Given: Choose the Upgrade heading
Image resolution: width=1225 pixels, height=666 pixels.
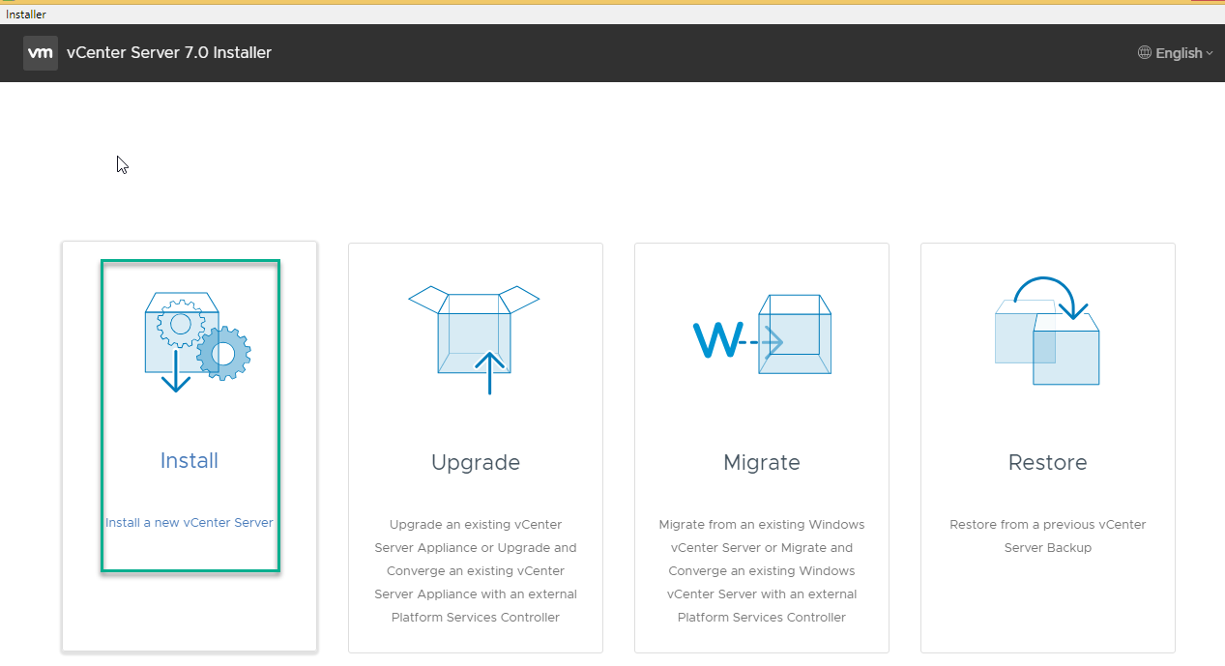Looking at the screenshot, I should tap(476, 463).
